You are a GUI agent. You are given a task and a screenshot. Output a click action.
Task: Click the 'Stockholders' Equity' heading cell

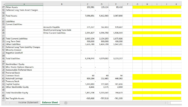[24, 64]
